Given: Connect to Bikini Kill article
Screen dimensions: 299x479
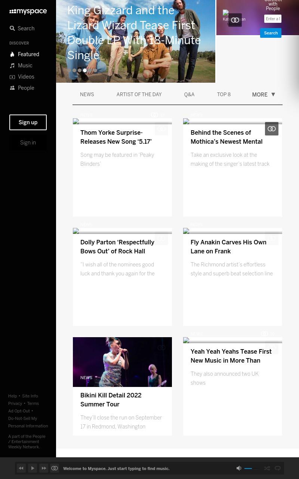Looking at the screenshot, I should point(161,348).
